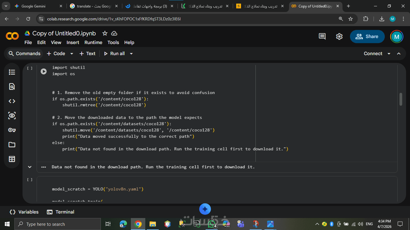Open the Runtime menu
This screenshot has width=410, height=230.
[93, 43]
